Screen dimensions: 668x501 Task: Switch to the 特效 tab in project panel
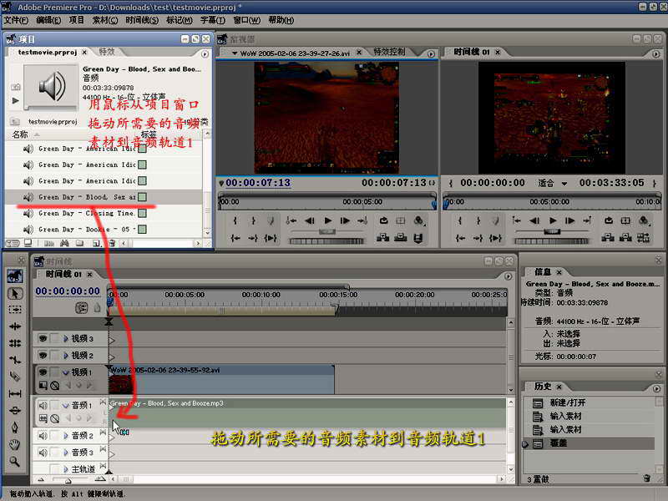coord(107,52)
